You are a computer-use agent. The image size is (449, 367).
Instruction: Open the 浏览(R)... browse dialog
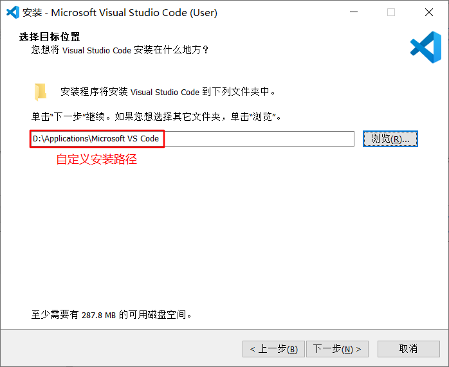click(390, 139)
